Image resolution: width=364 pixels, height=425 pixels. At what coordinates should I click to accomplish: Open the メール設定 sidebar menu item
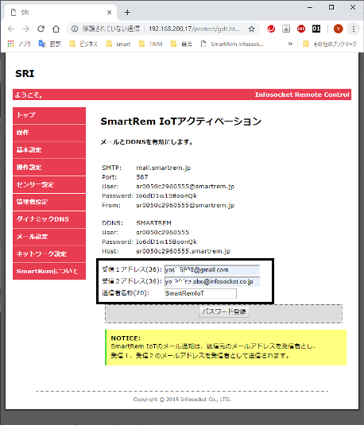click(49, 237)
